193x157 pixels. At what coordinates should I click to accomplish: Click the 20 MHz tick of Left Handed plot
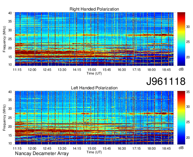(x=10, y=127)
